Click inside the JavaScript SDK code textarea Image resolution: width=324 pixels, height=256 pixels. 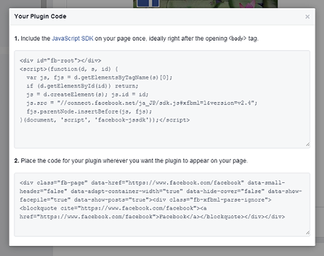pyautogui.click(x=162, y=99)
